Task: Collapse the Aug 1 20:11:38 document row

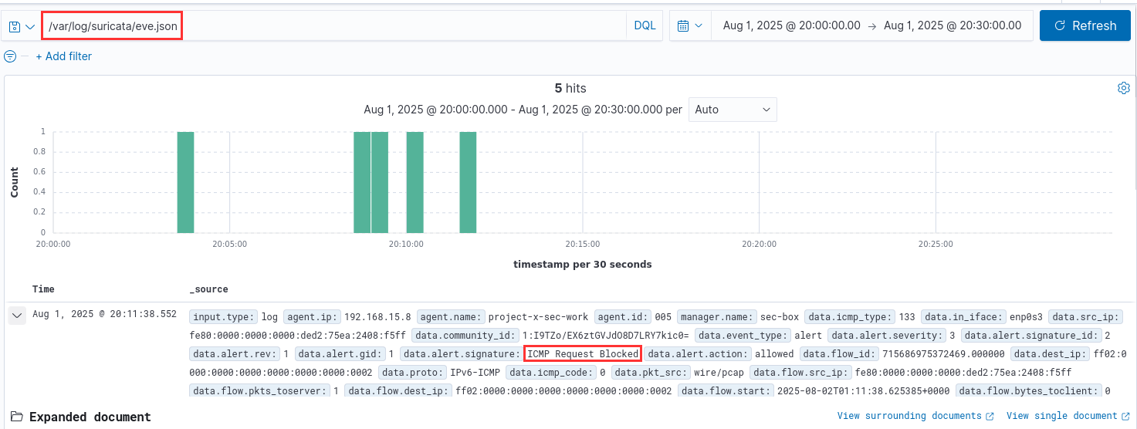Action: click(x=16, y=315)
